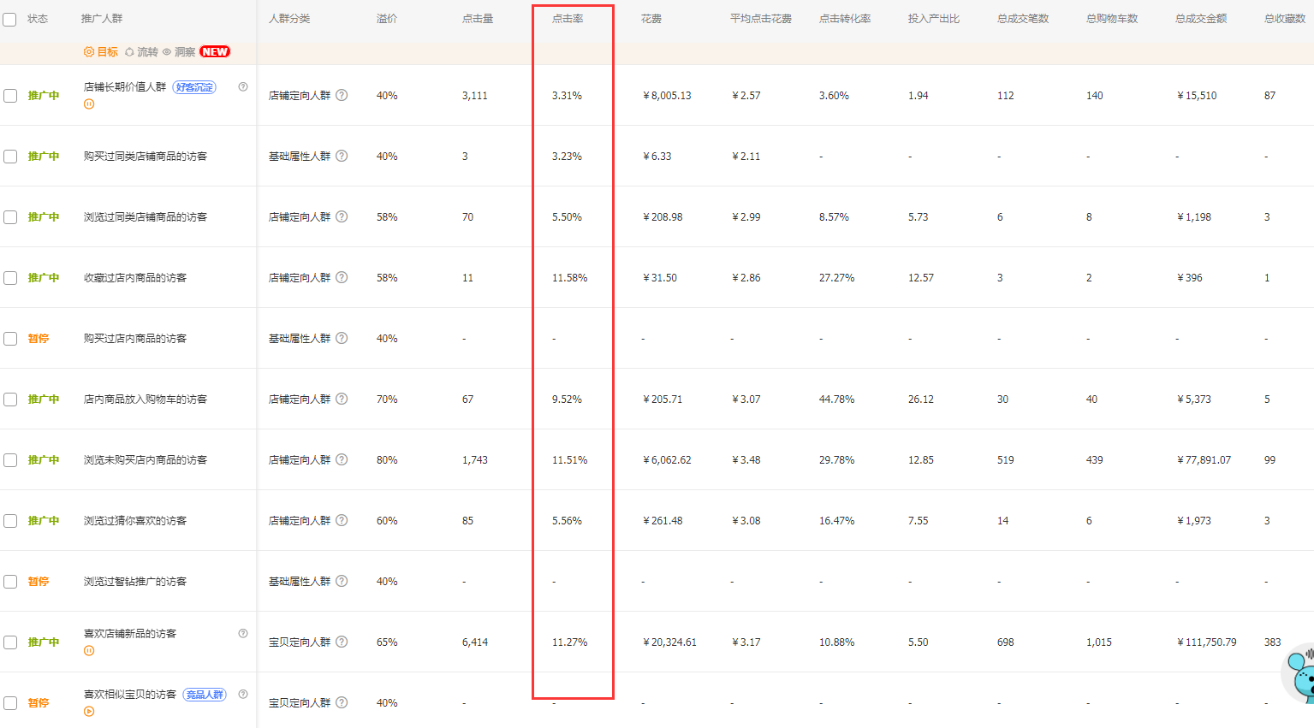
Task: Switch to the 目标 tab
Action: (101, 52)
